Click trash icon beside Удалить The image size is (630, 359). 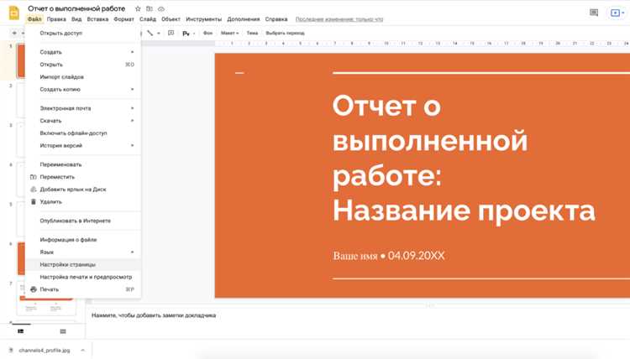(x=34, y=202)
